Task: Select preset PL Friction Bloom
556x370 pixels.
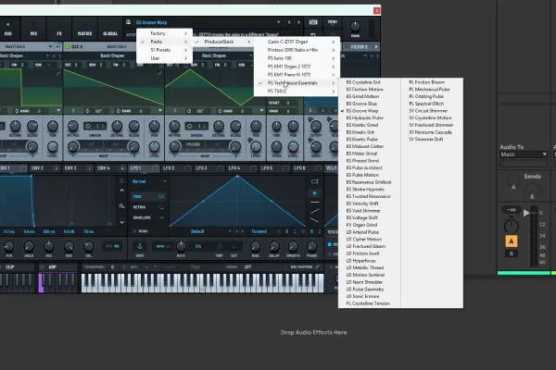Action: tap(427, 82)
